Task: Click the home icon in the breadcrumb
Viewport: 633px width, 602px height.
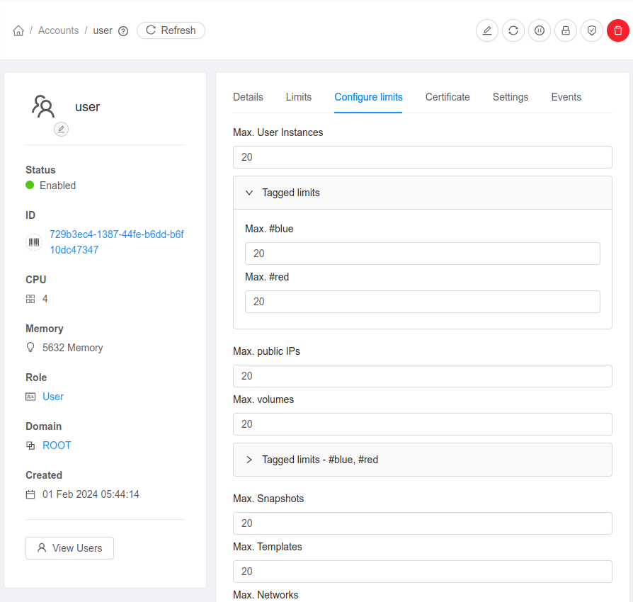Action: [x=18, y=30]
